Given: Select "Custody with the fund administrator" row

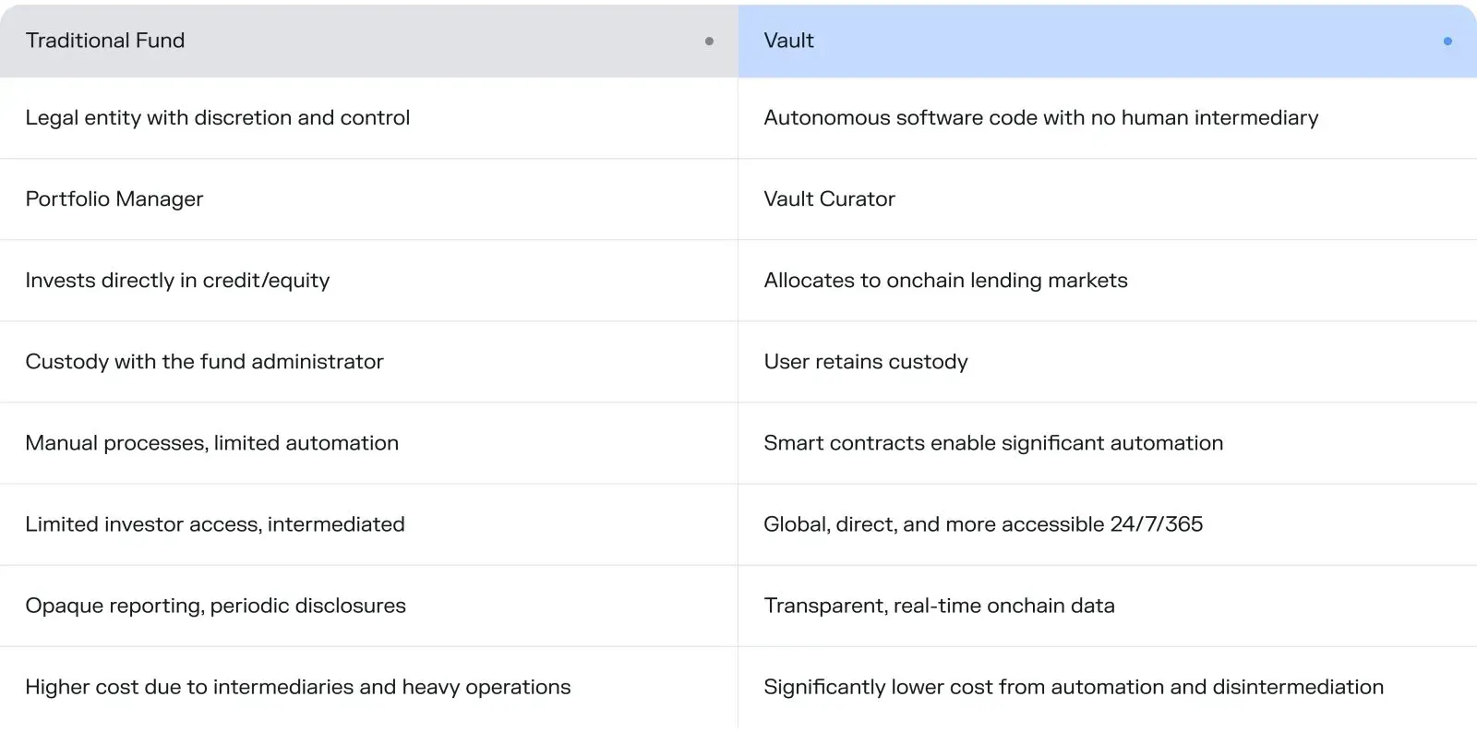Looking at the screenshot, I should [204, 362].
